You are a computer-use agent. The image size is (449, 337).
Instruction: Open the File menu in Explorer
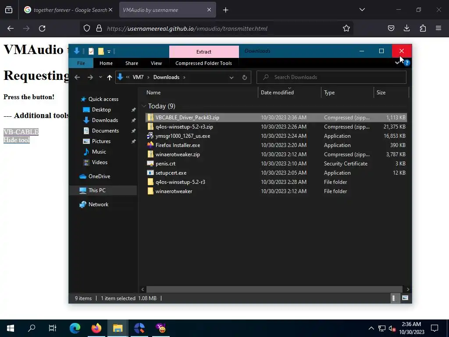[x=81, y=63]
